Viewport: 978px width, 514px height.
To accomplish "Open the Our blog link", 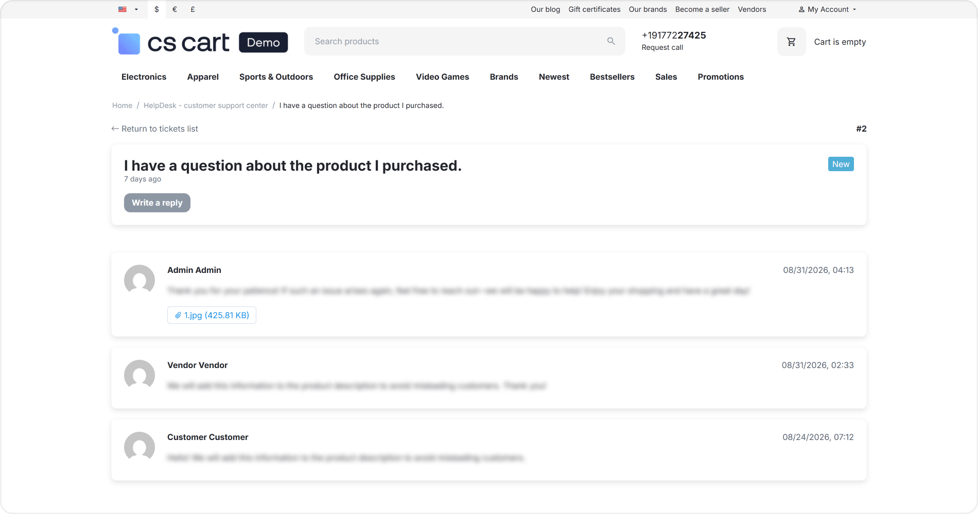I will click(545, 9).
